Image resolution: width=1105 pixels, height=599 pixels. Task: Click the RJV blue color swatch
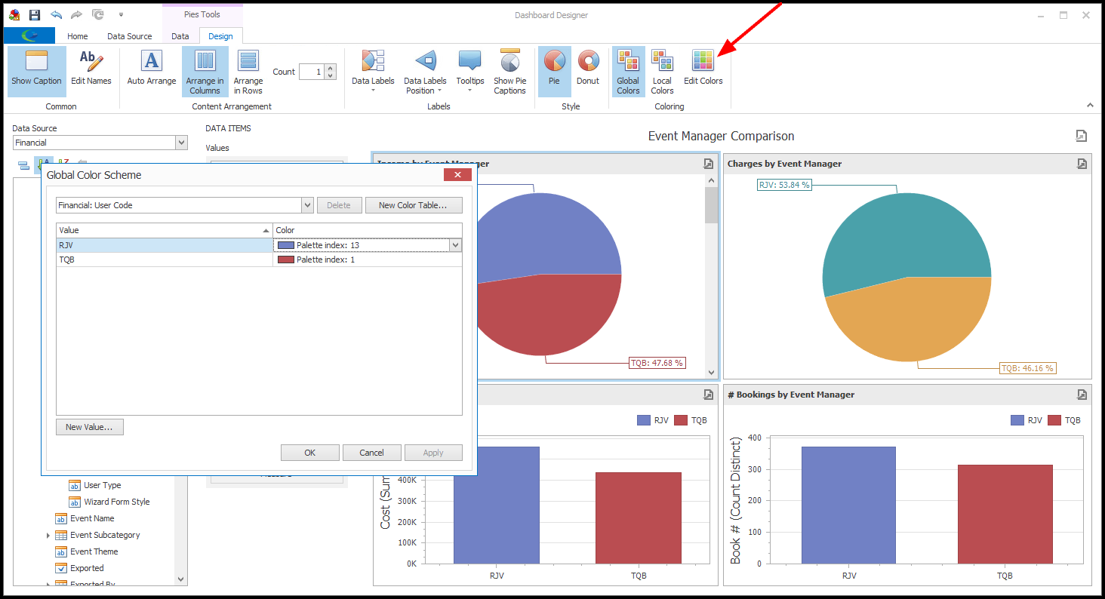pos(285,245)
